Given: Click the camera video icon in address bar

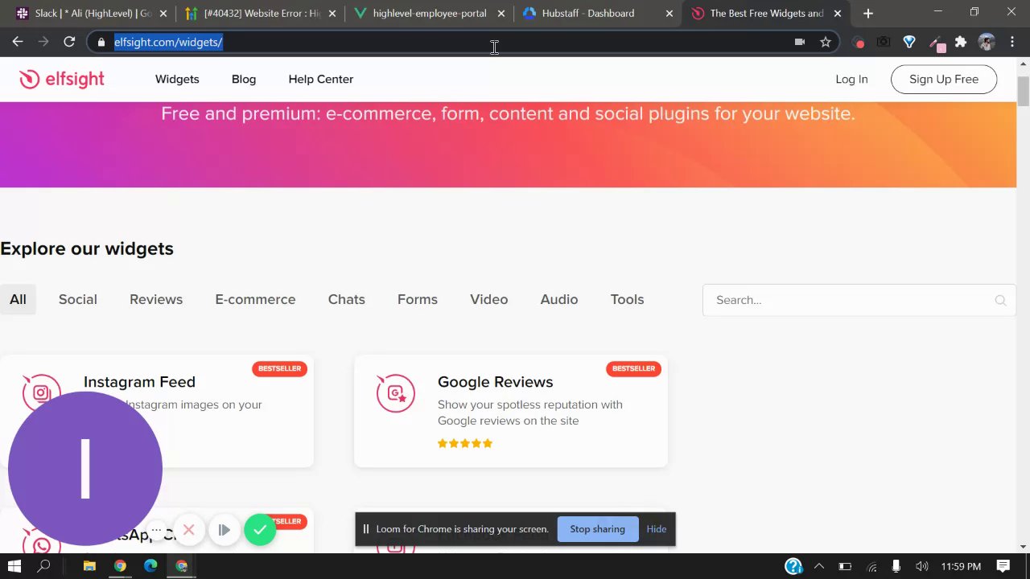Looking at the screenshot, I should click(800, 42).
